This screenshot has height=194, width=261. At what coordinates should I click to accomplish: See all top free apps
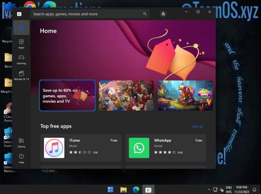(197, 127)
